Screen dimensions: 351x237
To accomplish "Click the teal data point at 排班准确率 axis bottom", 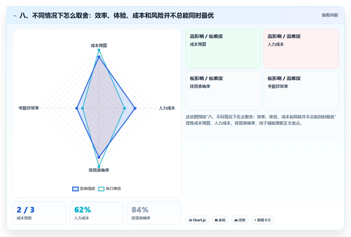I will (x=99, y=167).
